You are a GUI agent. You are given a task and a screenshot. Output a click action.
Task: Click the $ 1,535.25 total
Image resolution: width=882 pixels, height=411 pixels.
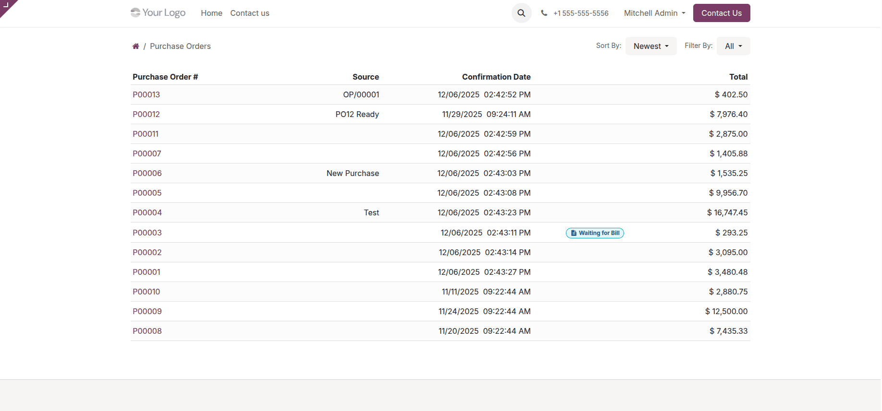729,173
